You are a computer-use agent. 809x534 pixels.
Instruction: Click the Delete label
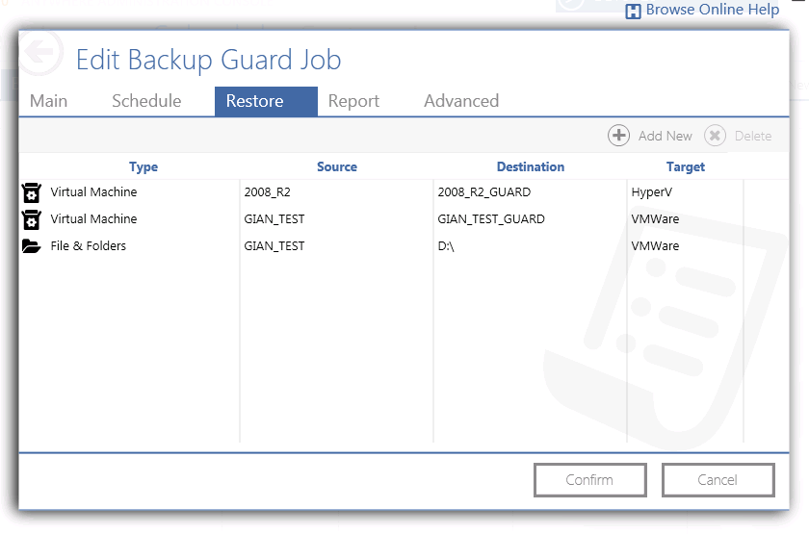pos(753,136)
